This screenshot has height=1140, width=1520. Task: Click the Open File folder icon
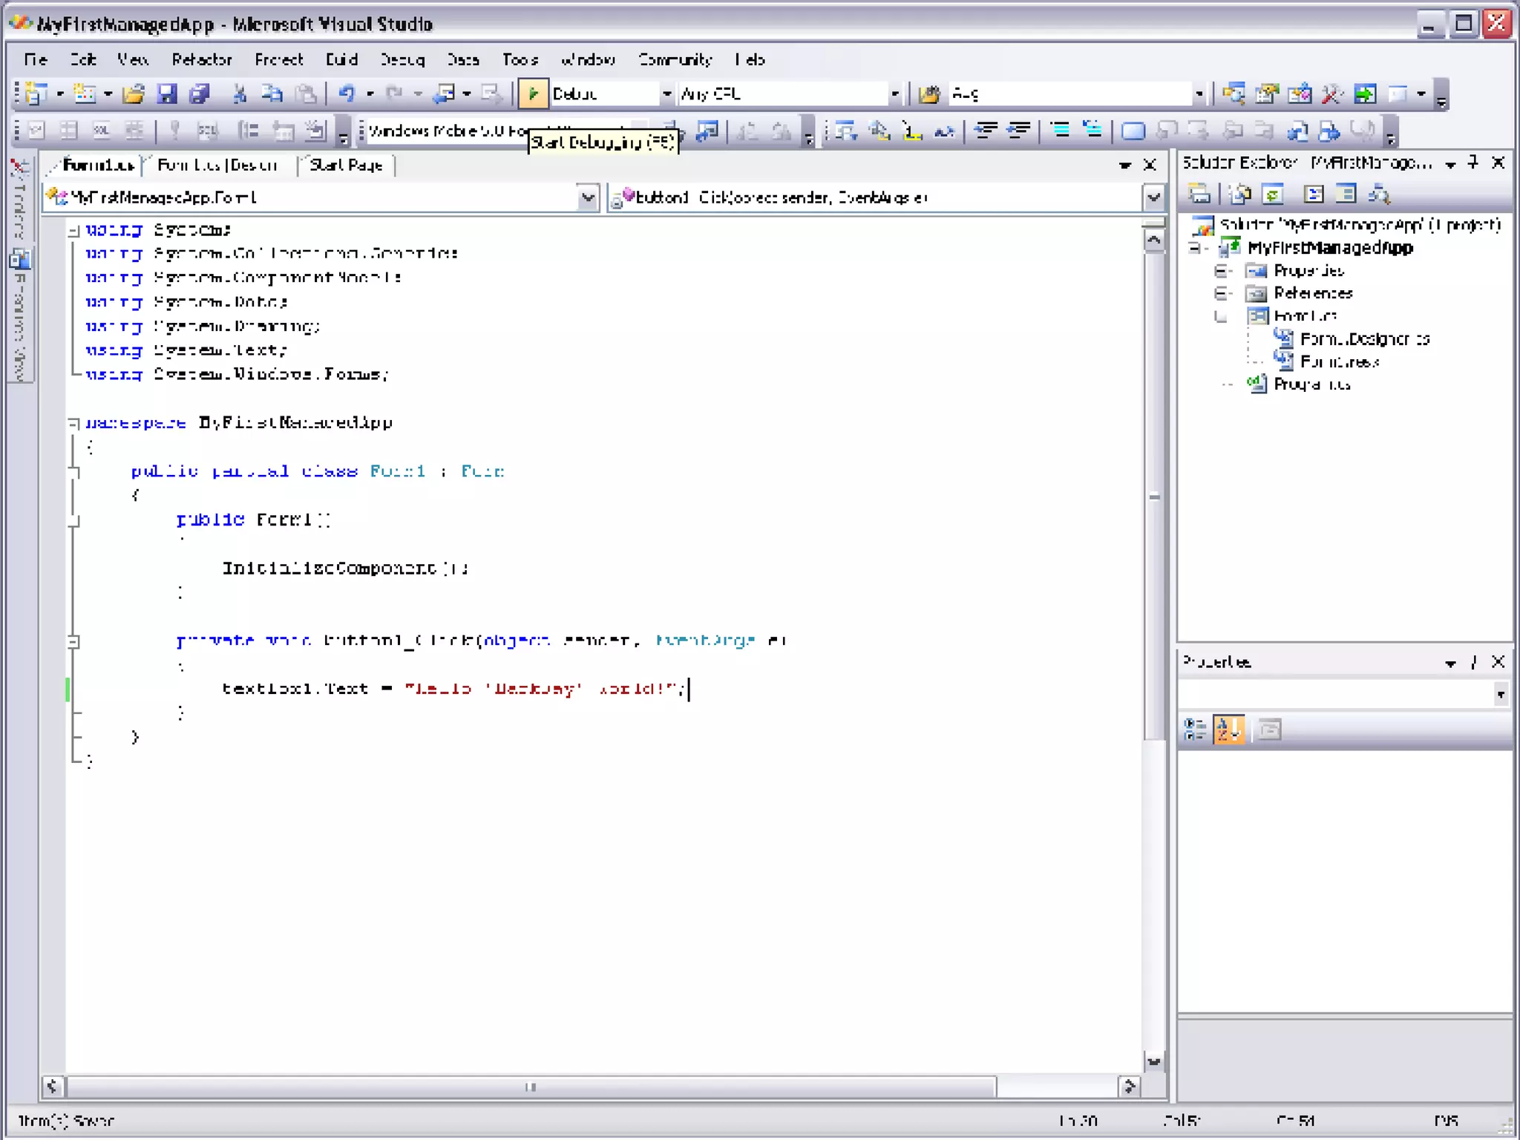134,94
